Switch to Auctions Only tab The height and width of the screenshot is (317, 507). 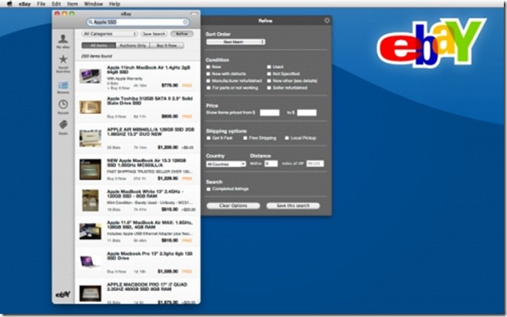click(x=133, y=46)
